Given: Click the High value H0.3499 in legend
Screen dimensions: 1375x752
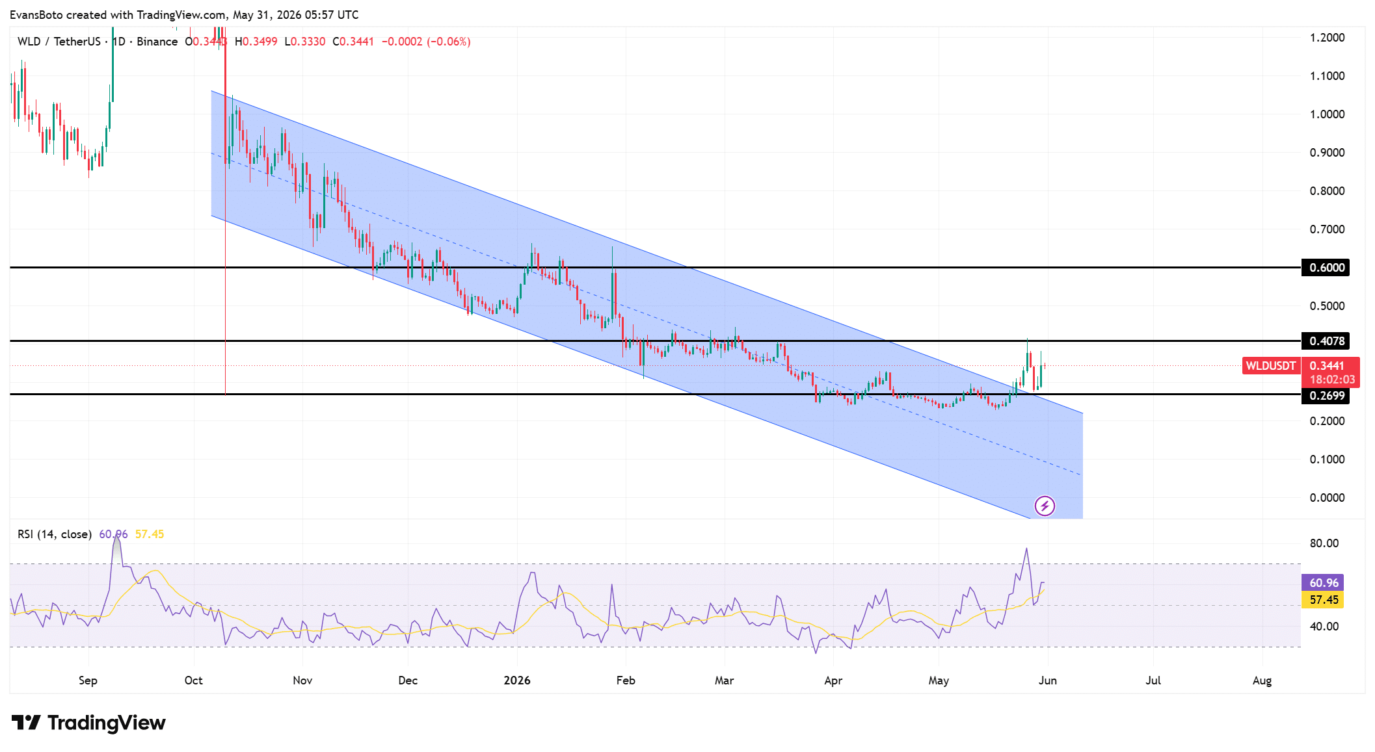Looking at the screenshot, I should (256, 42).
